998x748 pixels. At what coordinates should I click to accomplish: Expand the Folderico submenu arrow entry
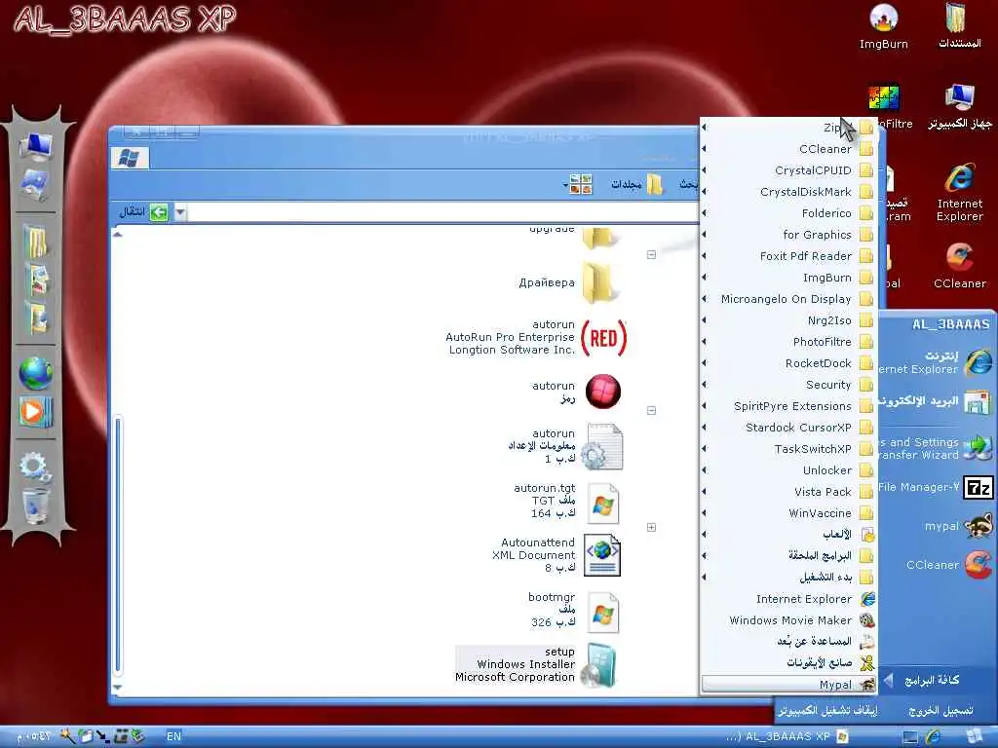coord(788,213)
